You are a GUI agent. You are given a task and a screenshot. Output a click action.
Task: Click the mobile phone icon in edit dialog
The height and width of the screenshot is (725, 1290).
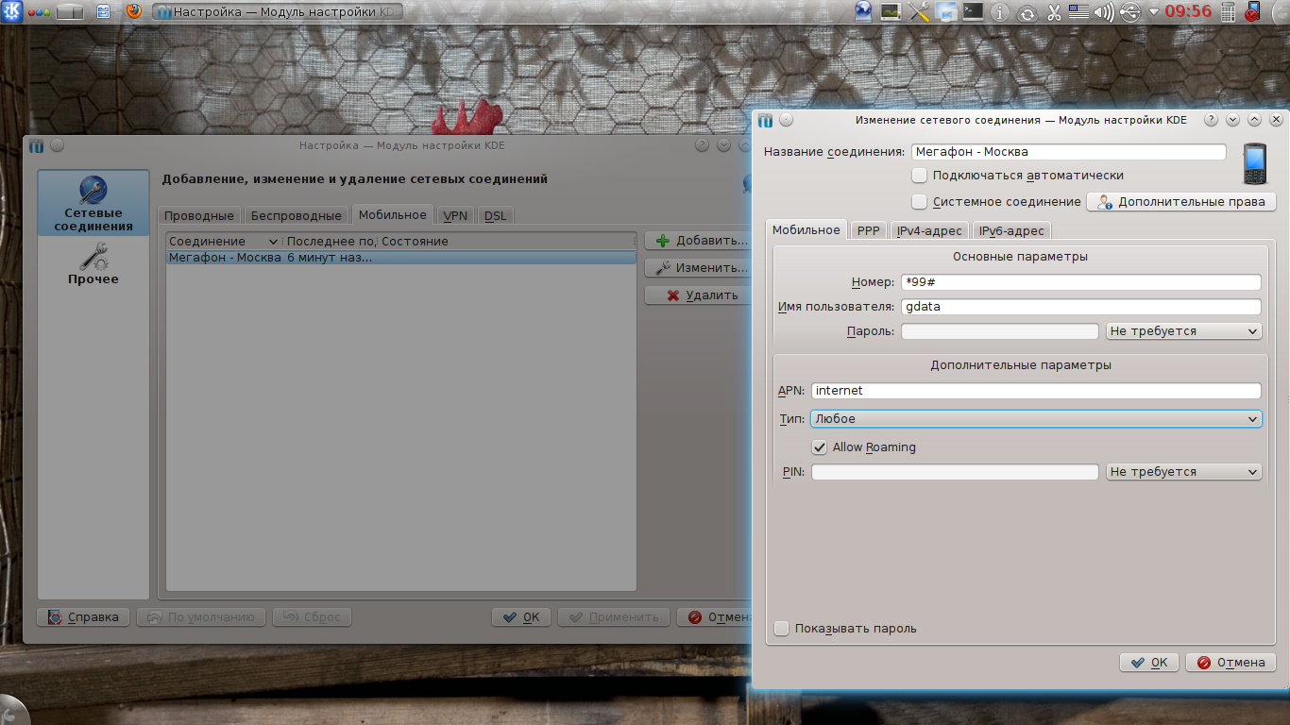tap(1255, 164)
